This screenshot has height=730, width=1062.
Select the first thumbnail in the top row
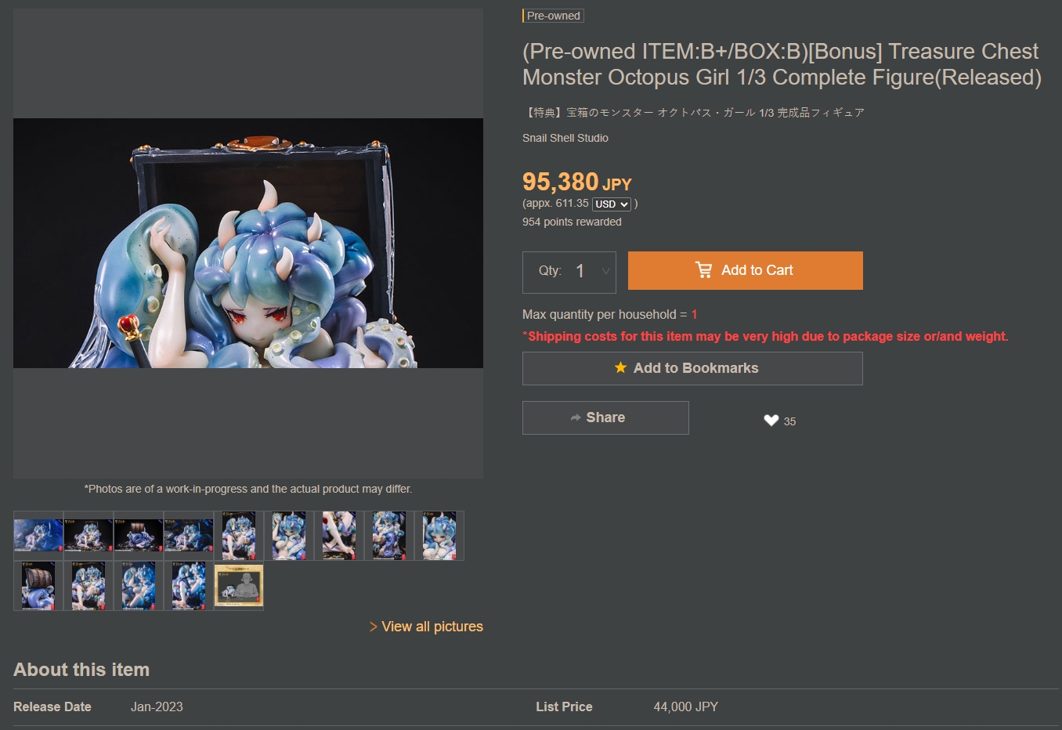pos(38,536)
